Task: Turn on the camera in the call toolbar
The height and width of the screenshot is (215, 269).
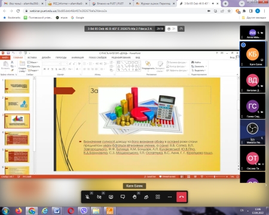Action: tap(99, 197)
